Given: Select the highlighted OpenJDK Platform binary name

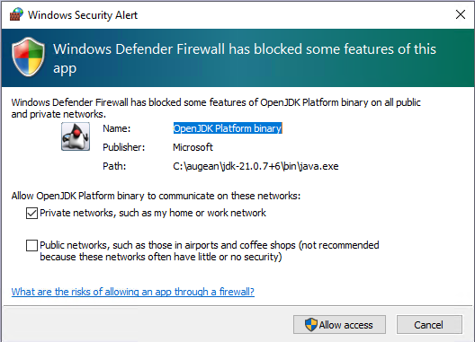Looking at the screenshot, I should click(x=228, y=128).
